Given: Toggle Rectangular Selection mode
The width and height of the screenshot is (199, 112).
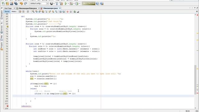Looking at the screenshot, I should coord(46,12).
